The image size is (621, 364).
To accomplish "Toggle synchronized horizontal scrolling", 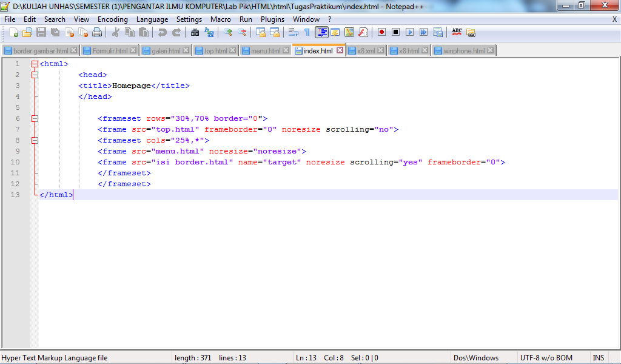I will [x=275, y=33].
